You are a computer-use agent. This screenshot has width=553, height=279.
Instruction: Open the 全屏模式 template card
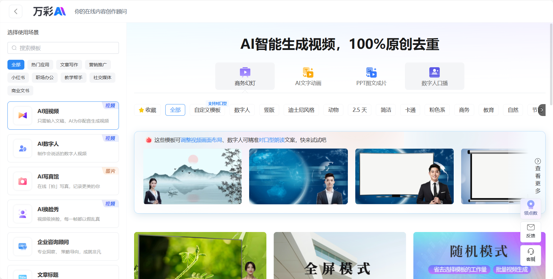pos(340,256)
